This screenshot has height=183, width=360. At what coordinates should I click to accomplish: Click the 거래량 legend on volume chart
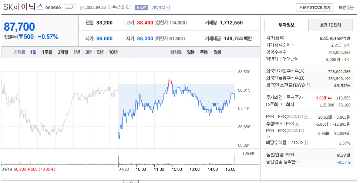[x=248, y=153]
